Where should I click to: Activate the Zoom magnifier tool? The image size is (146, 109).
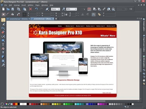[x=3, y=65]
